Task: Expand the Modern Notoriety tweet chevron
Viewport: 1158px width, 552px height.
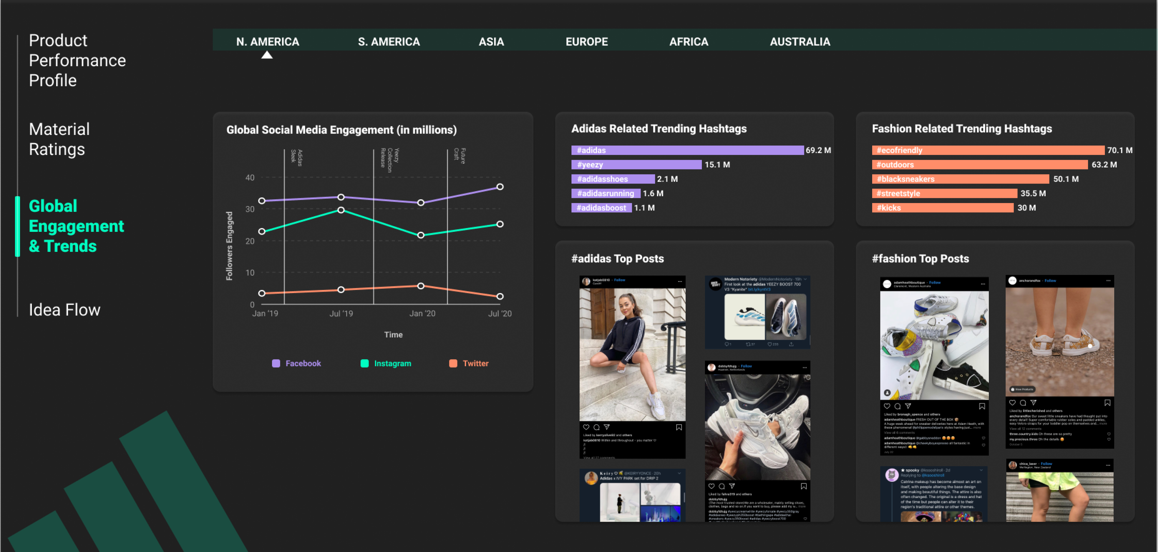Action: [805, 279]
